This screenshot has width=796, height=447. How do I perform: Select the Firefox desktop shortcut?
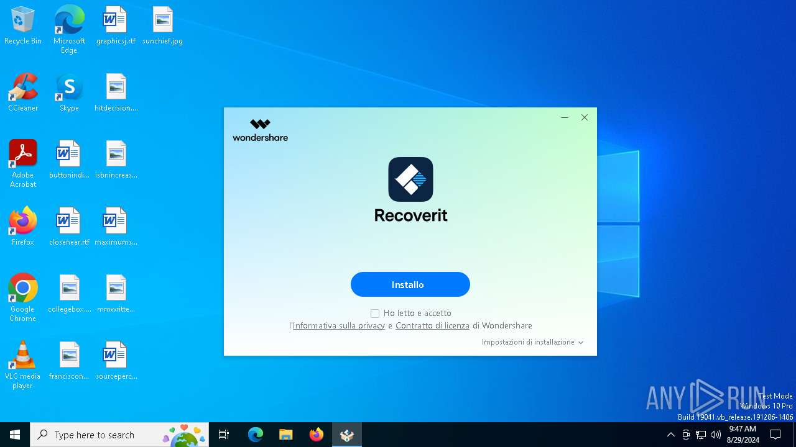[x=23, y=227]
